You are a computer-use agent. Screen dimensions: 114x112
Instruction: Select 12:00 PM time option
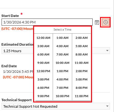click(43, 71)
